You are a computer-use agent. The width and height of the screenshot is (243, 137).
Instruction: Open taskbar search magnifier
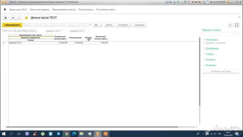[x=11, y=134]
